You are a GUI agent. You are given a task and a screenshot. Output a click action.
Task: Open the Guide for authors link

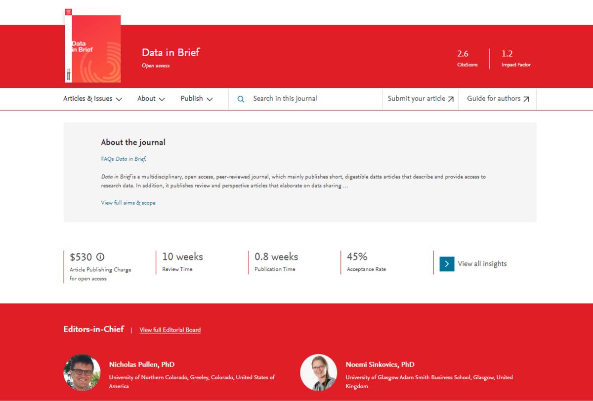coord(498,99)
